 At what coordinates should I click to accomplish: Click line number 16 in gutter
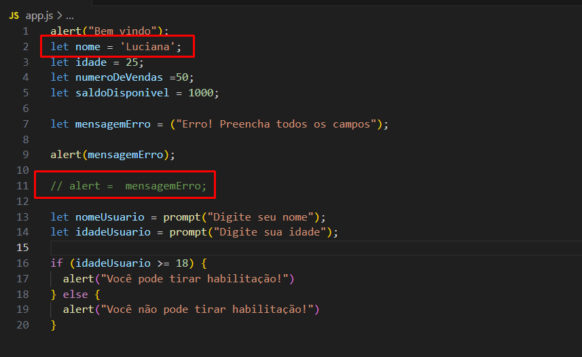click(22, 263)
